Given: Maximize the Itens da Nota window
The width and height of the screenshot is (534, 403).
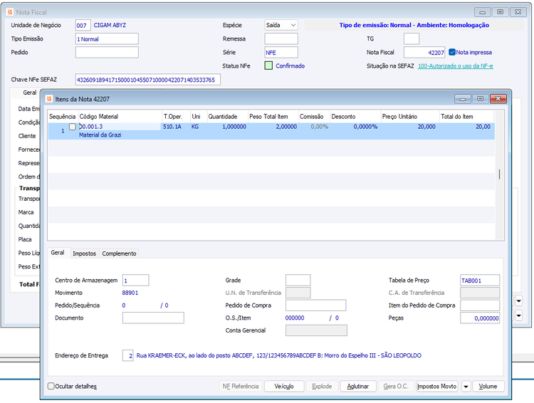Looking at the screenshot, I should coord(480,99).
